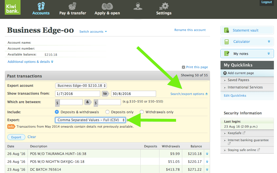
Task: Click the Statement vault icon
Action: [x=227, y=30]
